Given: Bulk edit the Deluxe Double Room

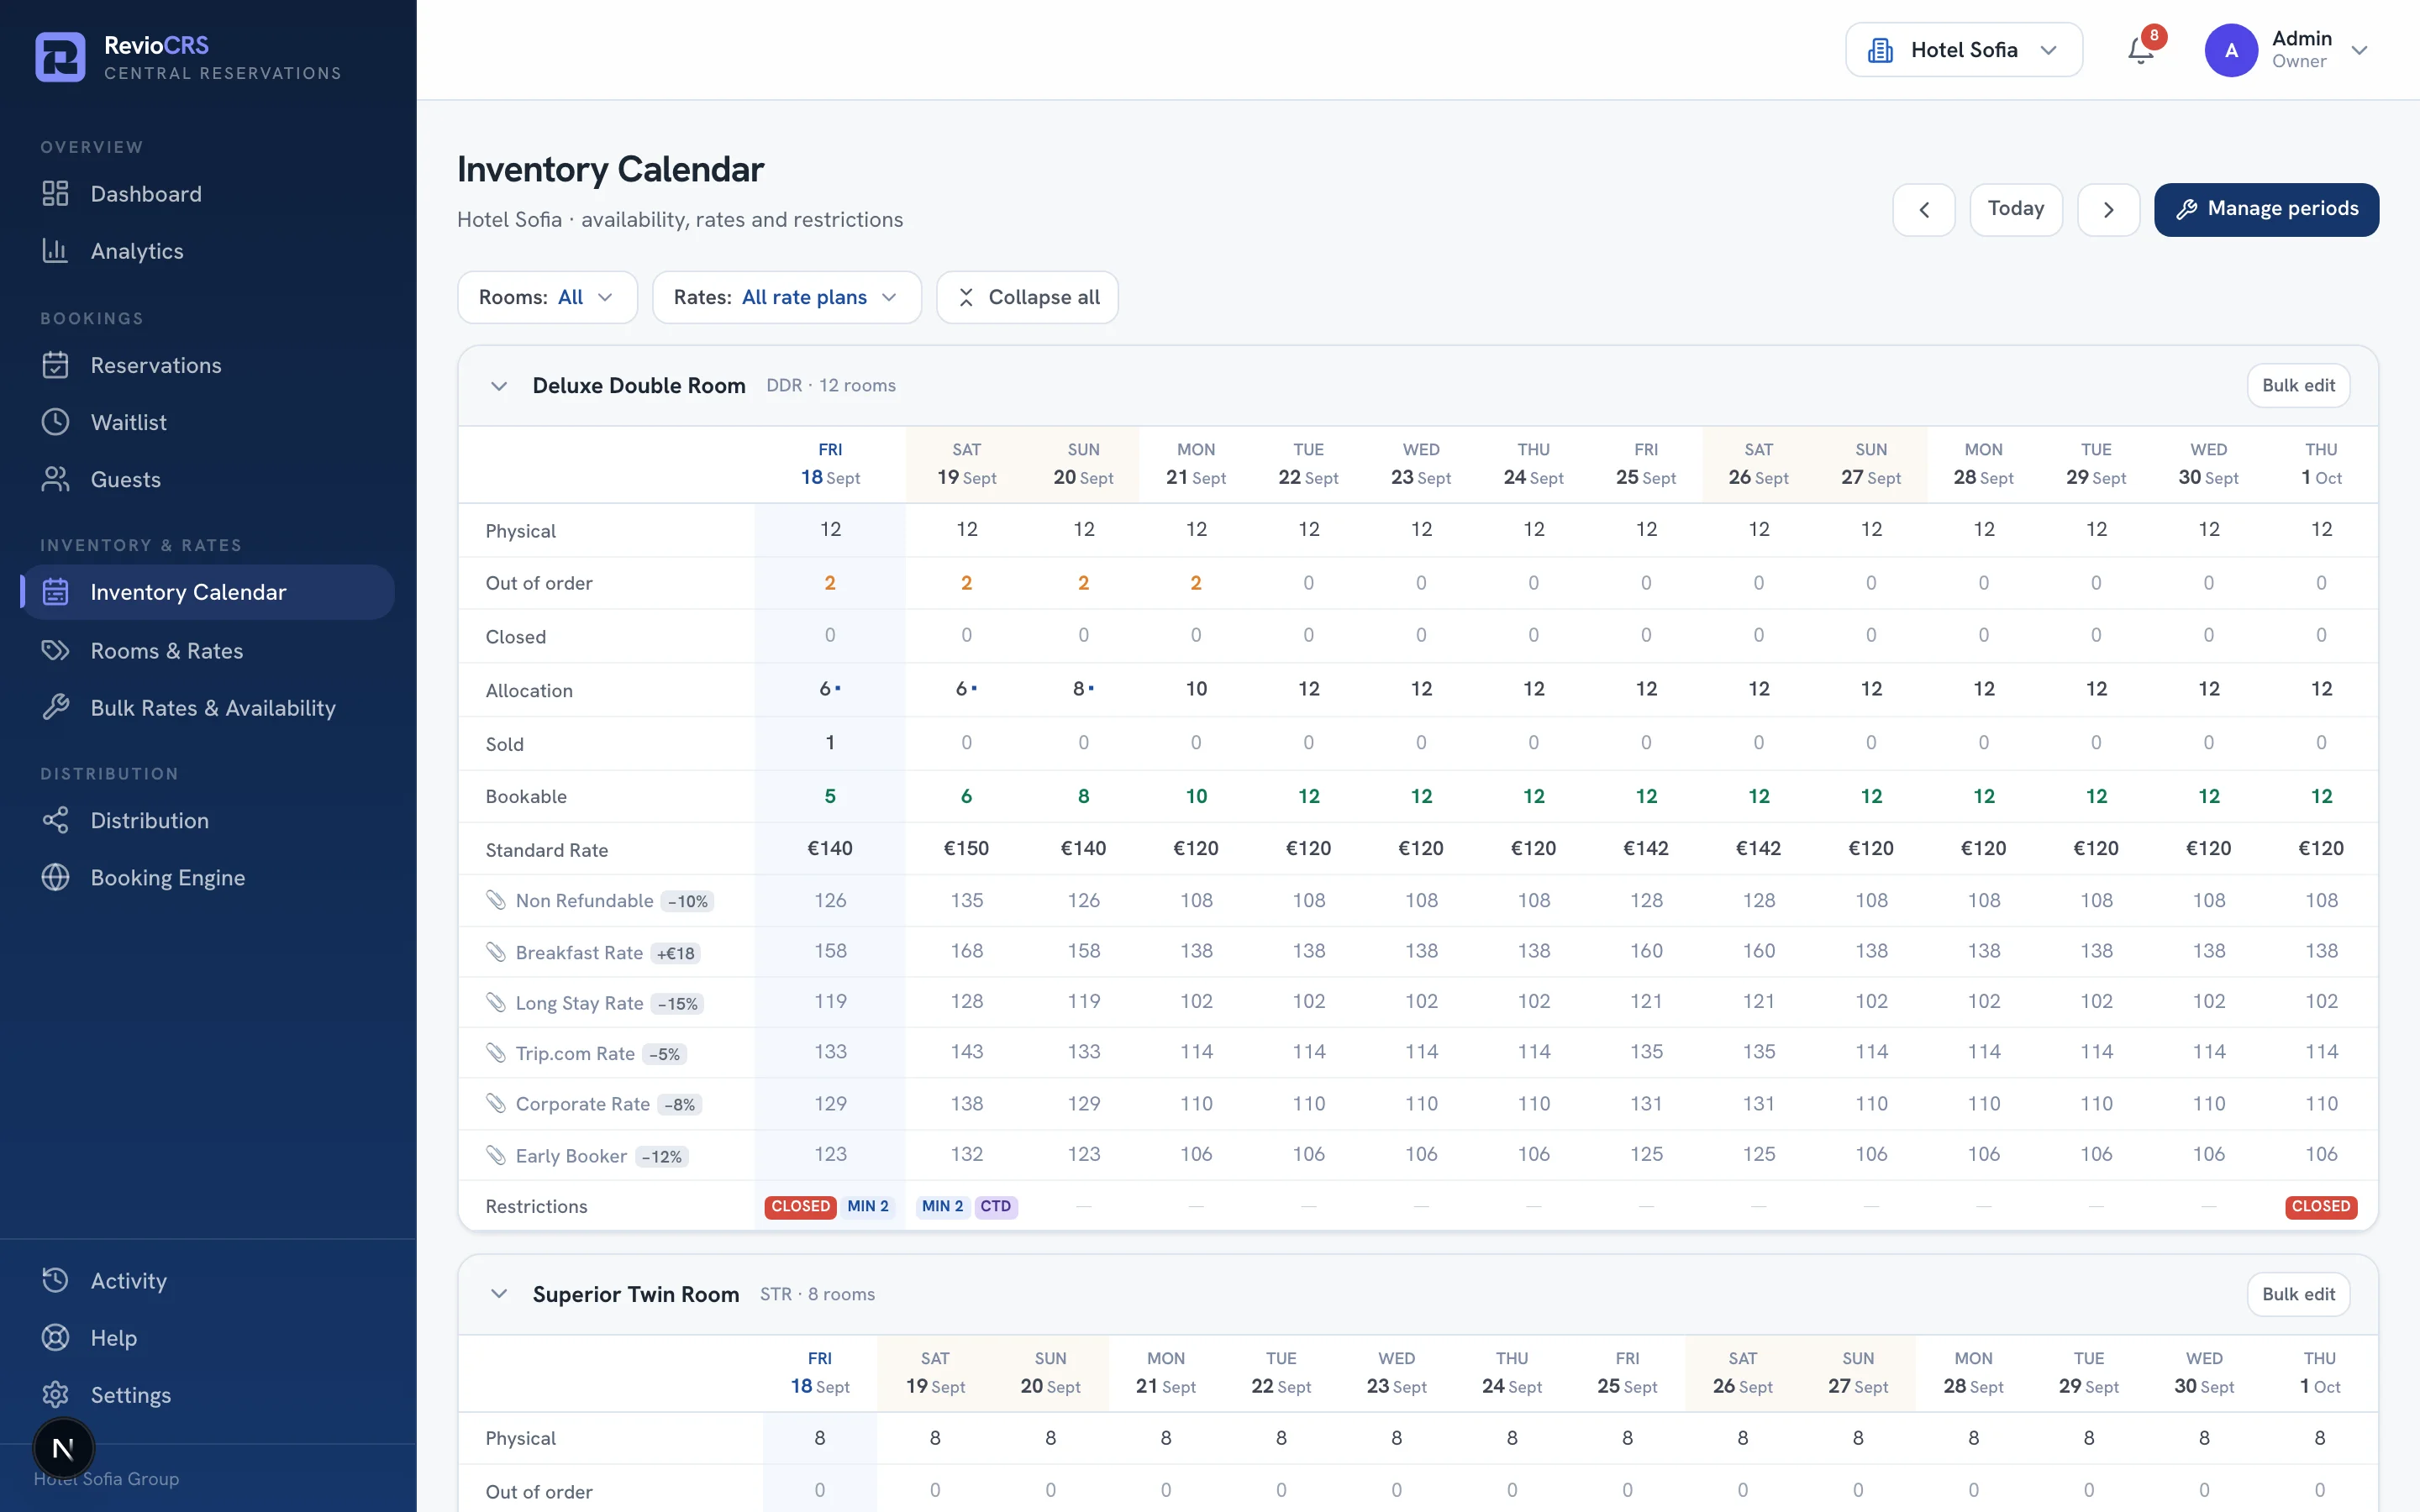Looking at the screenshot, I should click(2298, 386).
